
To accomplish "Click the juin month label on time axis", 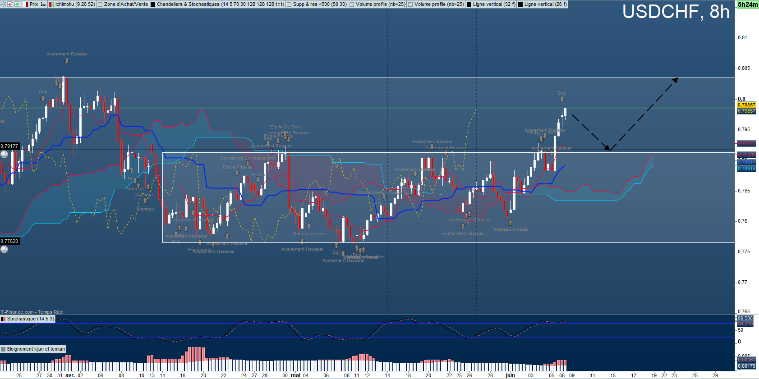I will tap(510, 375).
